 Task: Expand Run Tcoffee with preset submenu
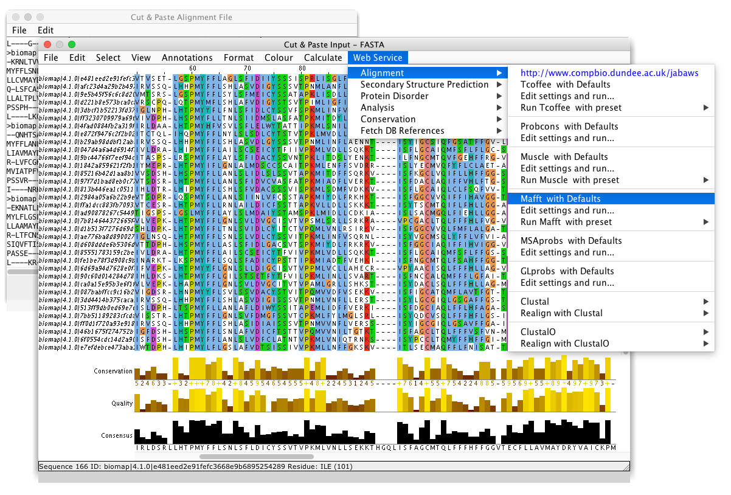click(571, 108)
